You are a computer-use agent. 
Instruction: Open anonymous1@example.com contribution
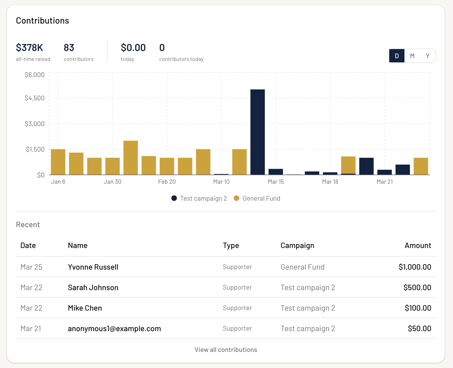[x=114, y=328]
